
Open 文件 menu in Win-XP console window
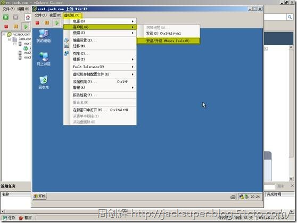point(40,15)
